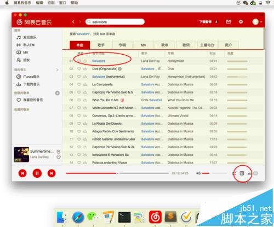
Task: Switch to the 歌手 artists tab
Action: [x=101, y=45]
